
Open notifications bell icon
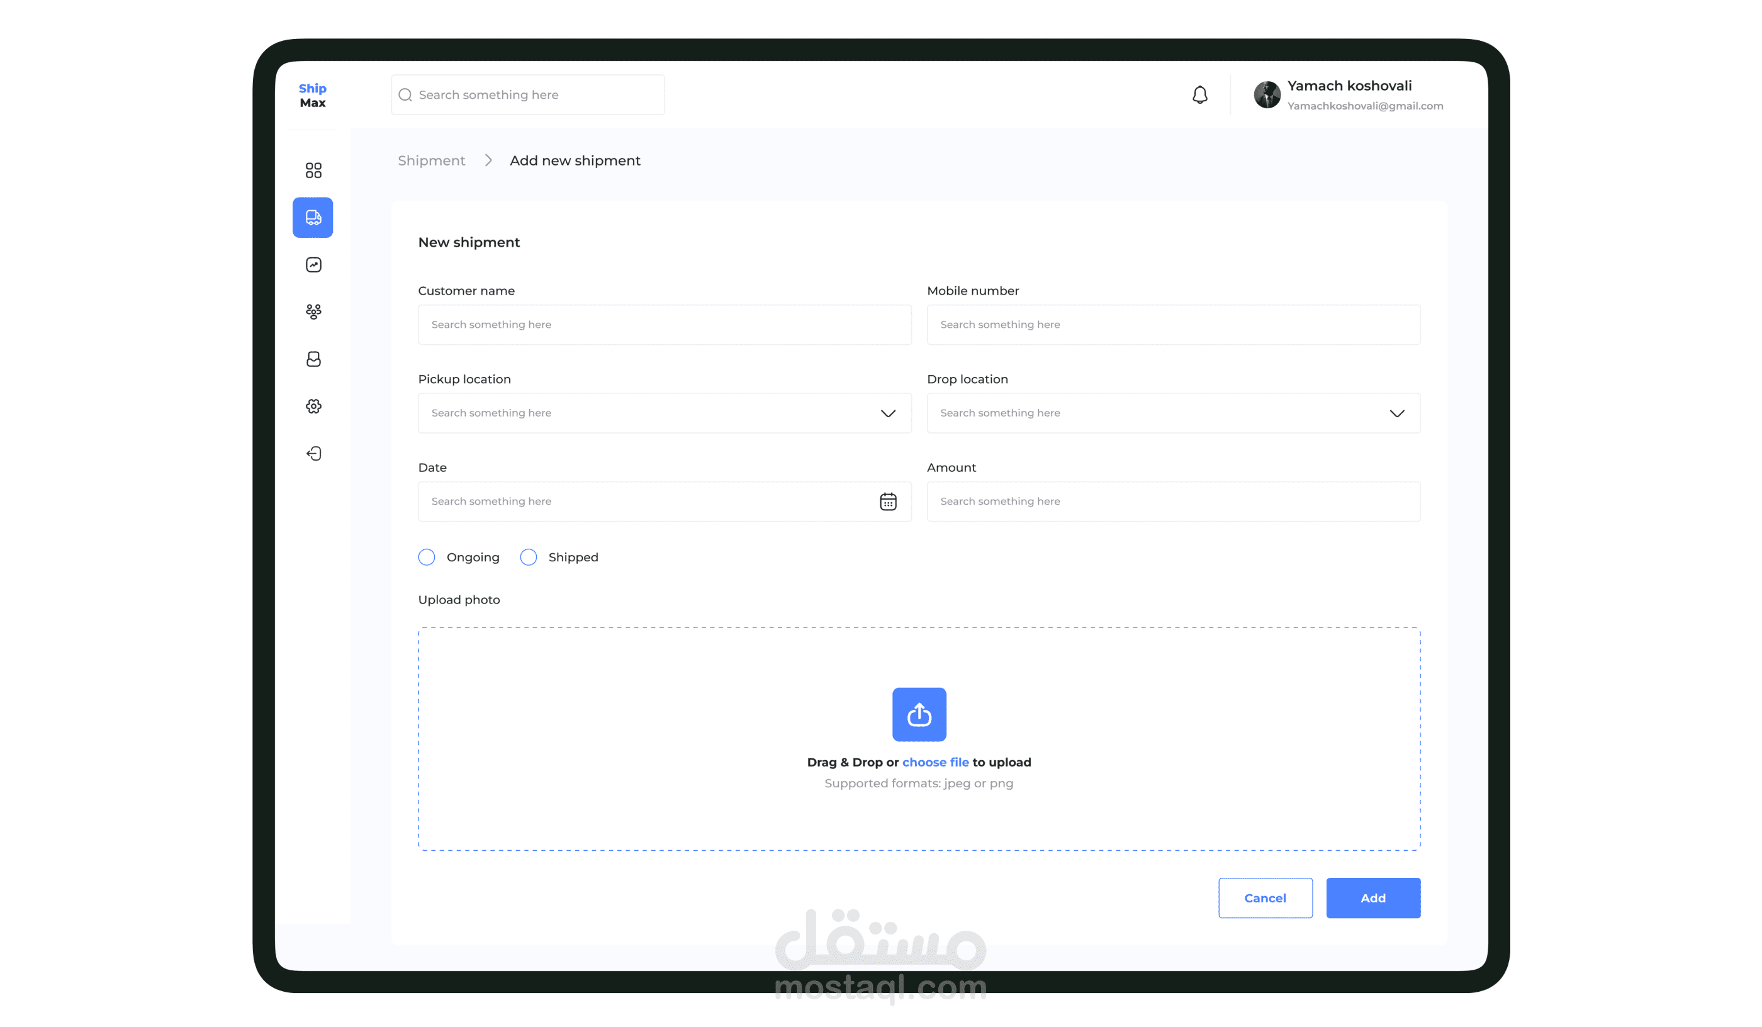click(1200, 94)
